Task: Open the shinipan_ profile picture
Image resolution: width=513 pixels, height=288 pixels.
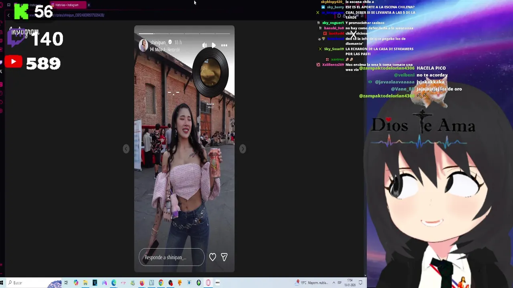Action: [x=143, y=45]
